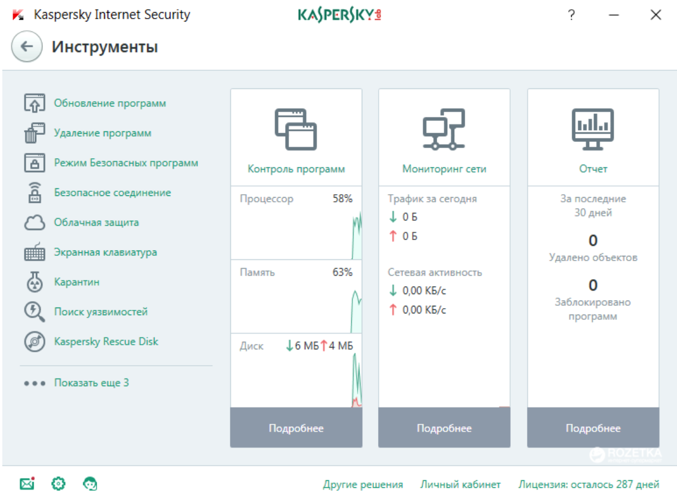
Task: Click the Мониторинг сети network icon
Action: 444,129
